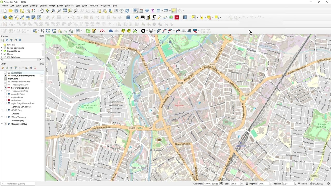331x186 pixels.
Task: Click the blue cloud plugin icon
Action: (x=111, y=31)
